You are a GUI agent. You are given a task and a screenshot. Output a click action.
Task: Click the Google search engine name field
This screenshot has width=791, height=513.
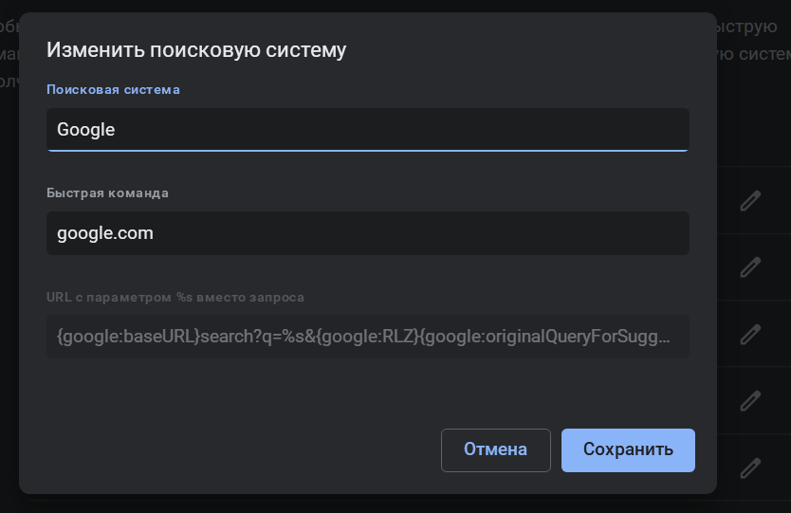pos(368,130)
